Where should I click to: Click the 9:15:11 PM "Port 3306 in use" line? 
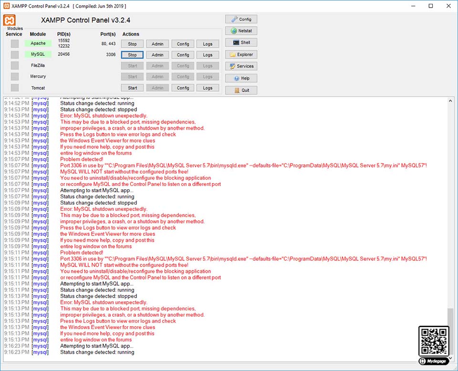(x=243, y=259)
